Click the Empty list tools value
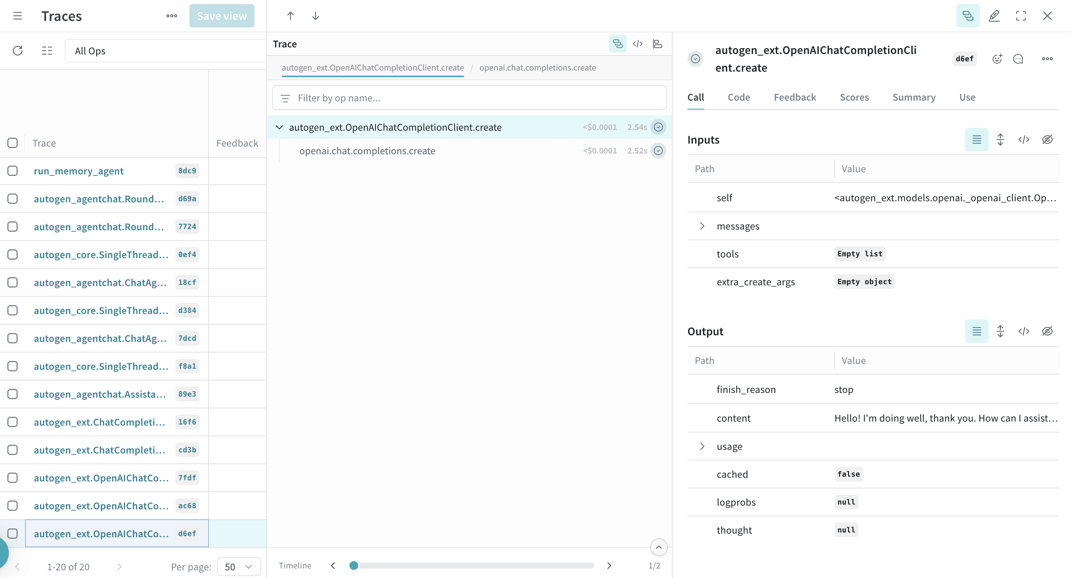Screen dimensions: 1071x578 (860, 254)
